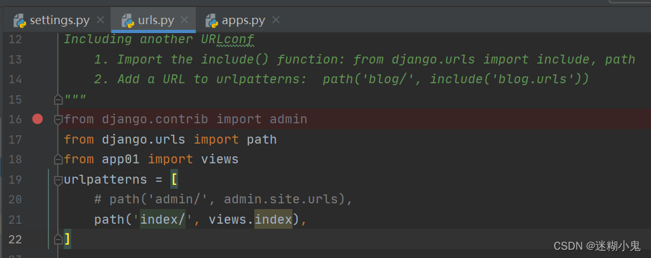Click the 'urlpatterns' variable name

point(106,180)
